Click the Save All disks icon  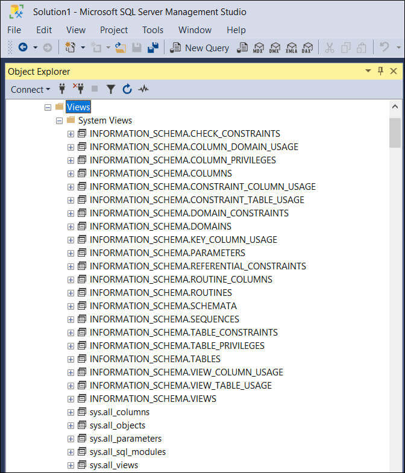click(x=153, y=48)
